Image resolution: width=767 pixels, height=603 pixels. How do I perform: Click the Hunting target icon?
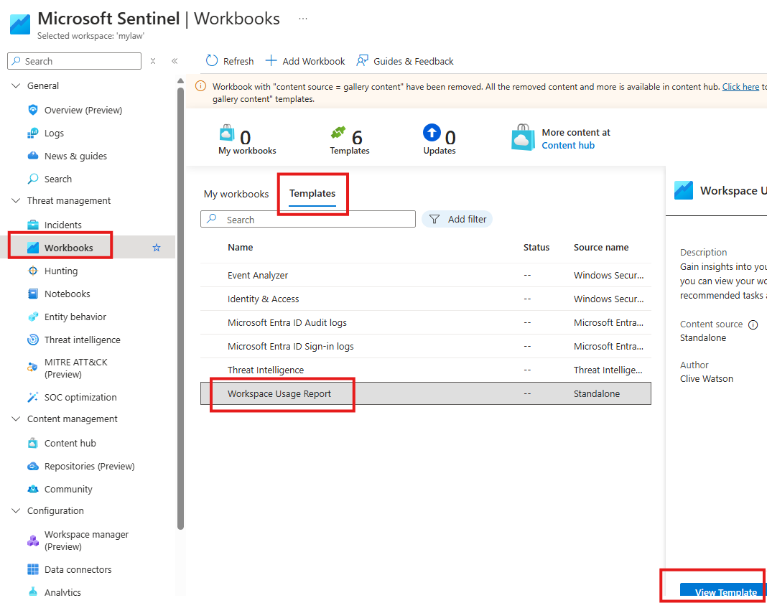(33, 271)
